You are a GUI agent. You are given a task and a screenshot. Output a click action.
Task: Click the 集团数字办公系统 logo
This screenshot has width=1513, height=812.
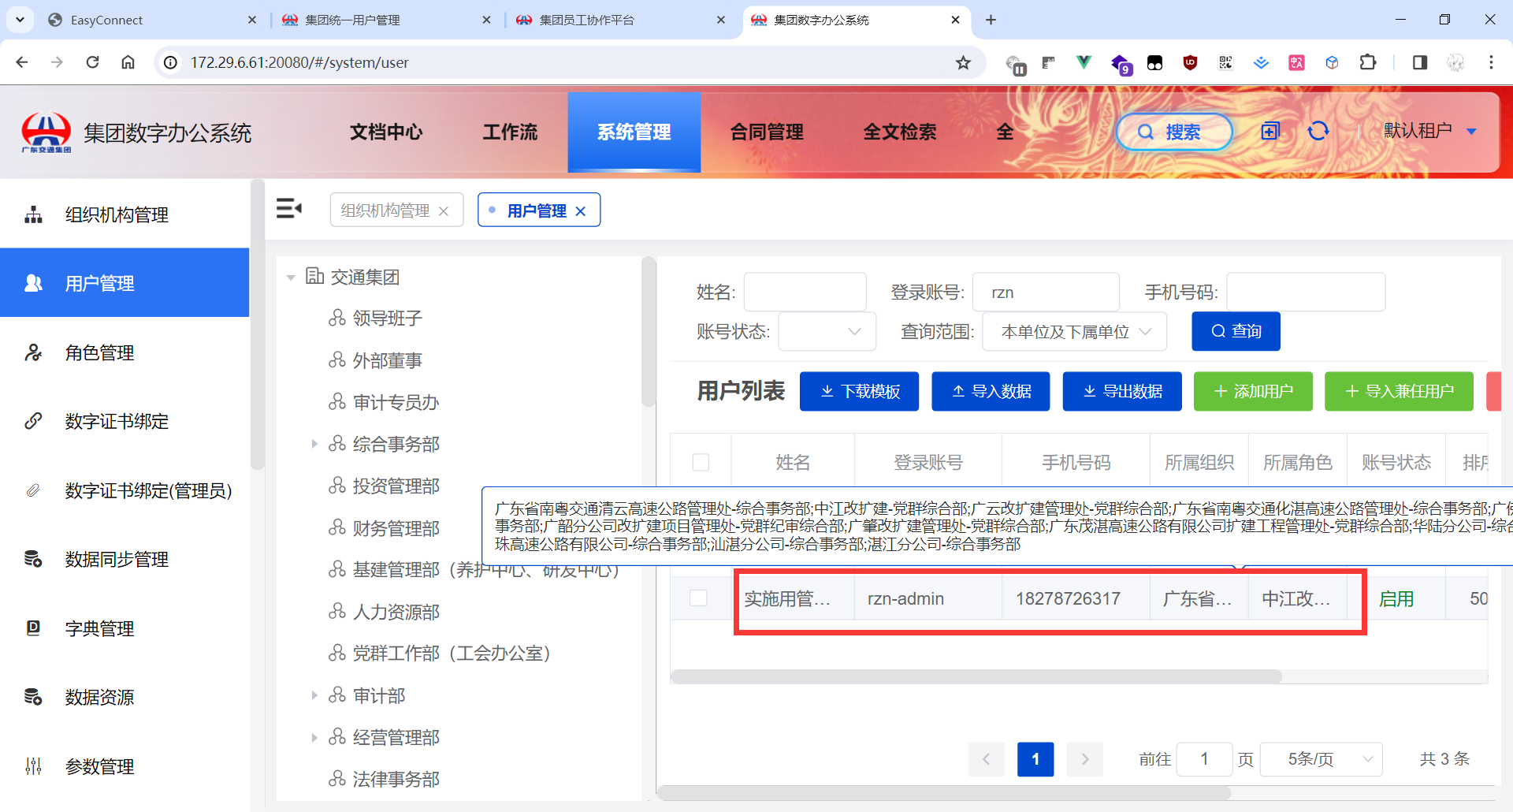(46, 132)
